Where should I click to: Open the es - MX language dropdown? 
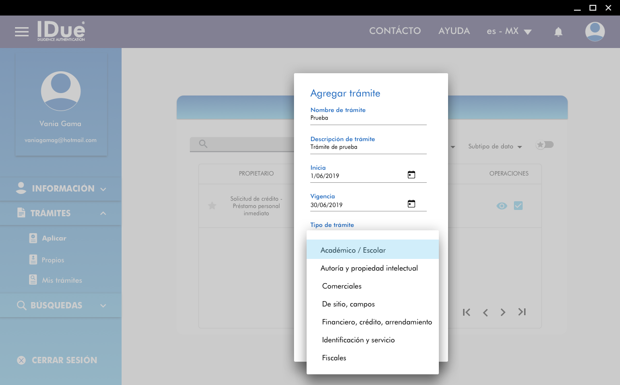pyautogui.click(x=509, y=32)
